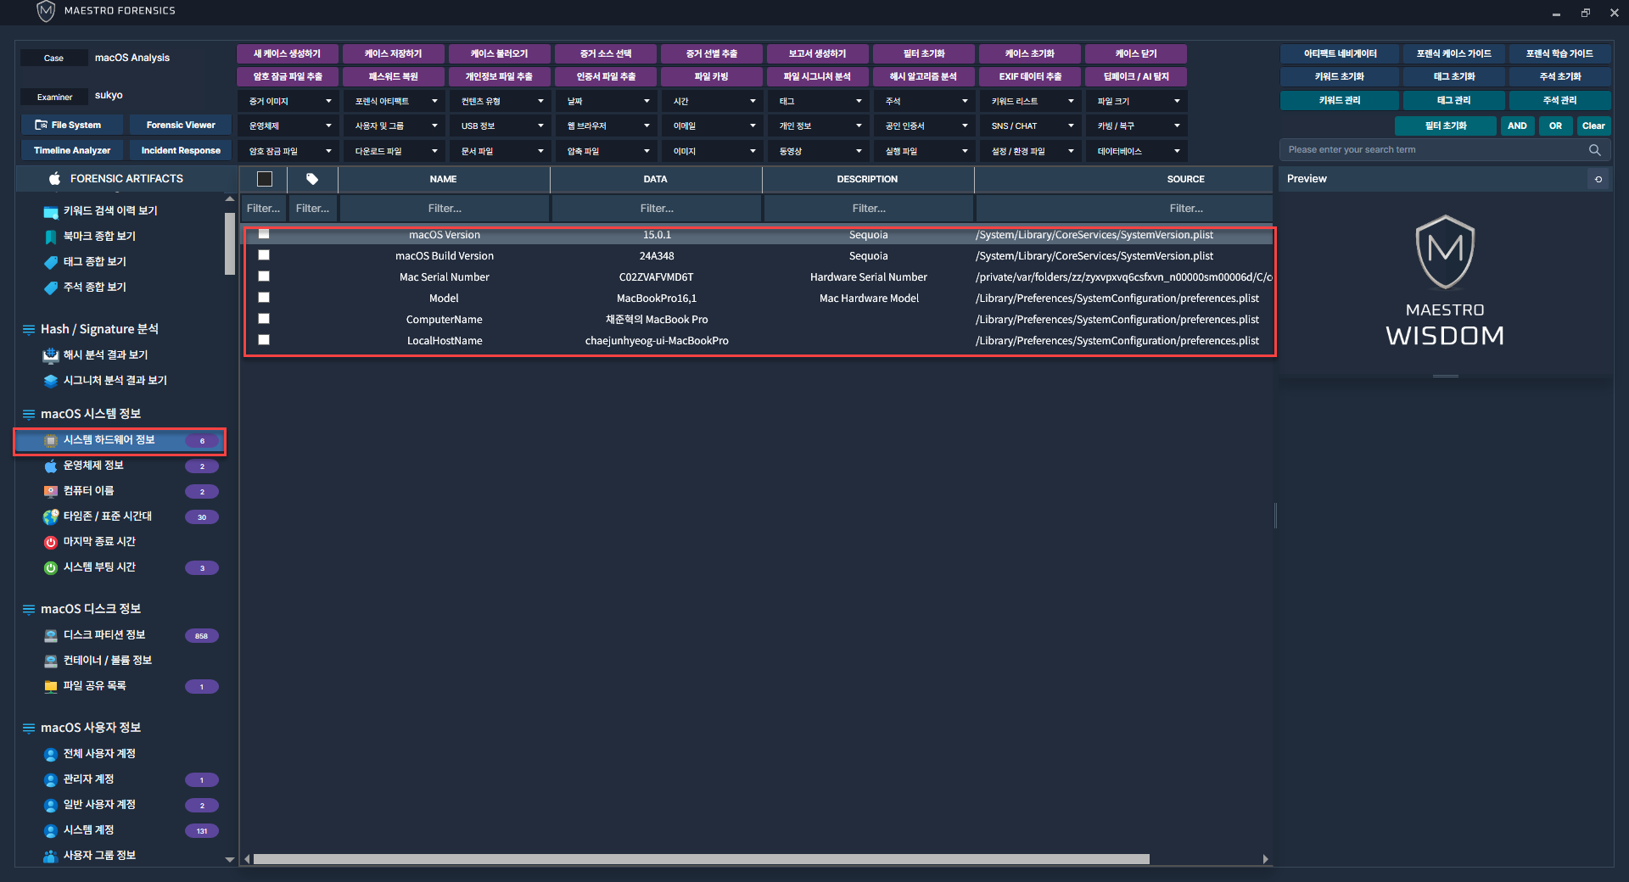Click the Preview panel refresh icon
The width and height of the screenshot is (1629, 882).
click(1598, 179)
